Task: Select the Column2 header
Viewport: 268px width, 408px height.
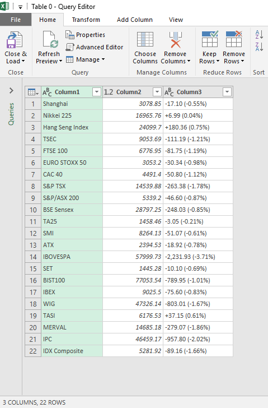Action: [x=133, y=92]
